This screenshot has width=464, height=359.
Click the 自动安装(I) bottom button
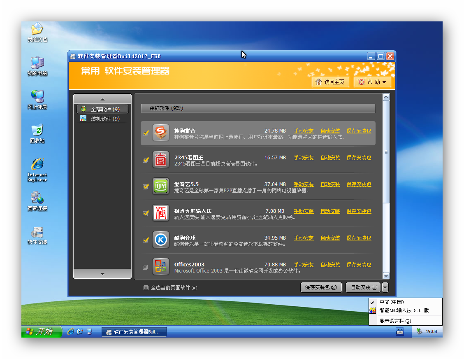[x=364, y=287]
